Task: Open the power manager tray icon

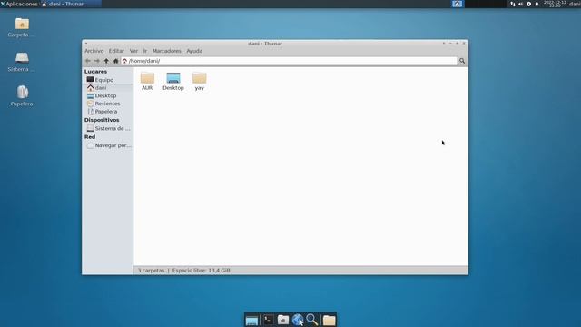Action: (x=528, y=4)
